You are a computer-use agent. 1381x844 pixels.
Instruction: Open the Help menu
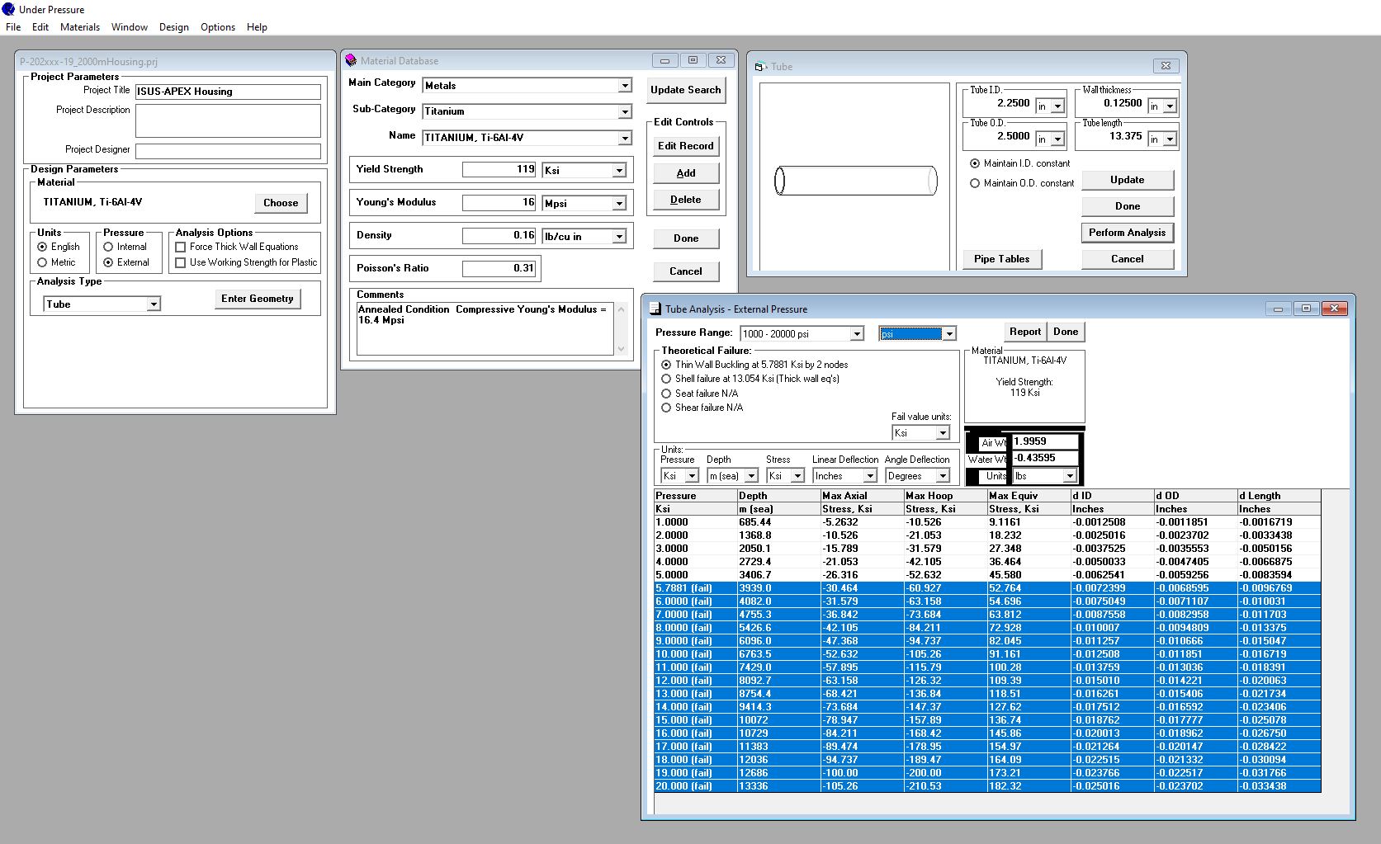coord(257,27)
